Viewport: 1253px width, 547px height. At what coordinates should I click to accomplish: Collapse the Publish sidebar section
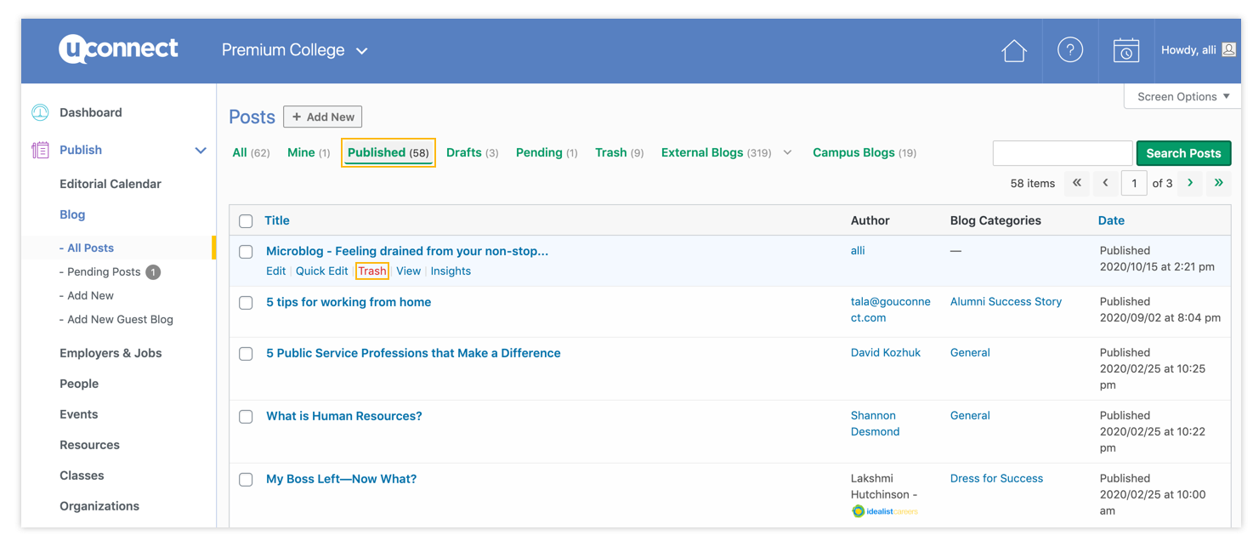(x=201, y=151)
